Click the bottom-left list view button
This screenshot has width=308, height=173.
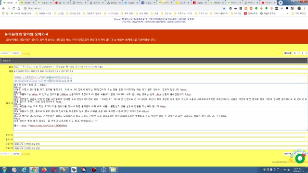click(5, 154)
